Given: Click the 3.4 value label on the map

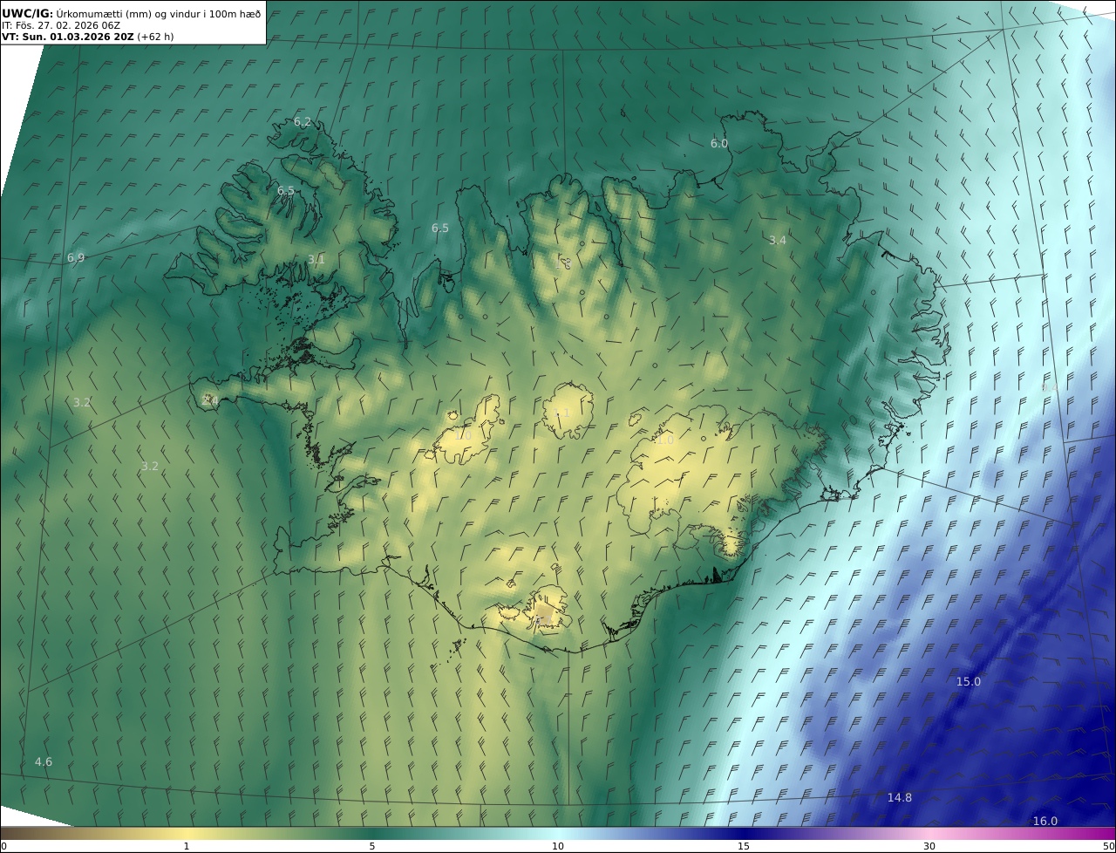Looking at the screenshot, I should tap(778, 240).
